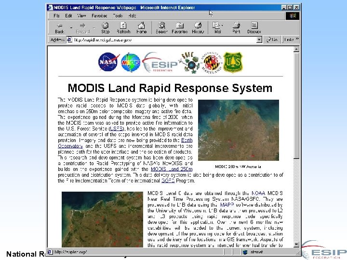The image size is (347, 260).
Task: Click the Internet zone icon in status bar
Action: click(245, 252)
